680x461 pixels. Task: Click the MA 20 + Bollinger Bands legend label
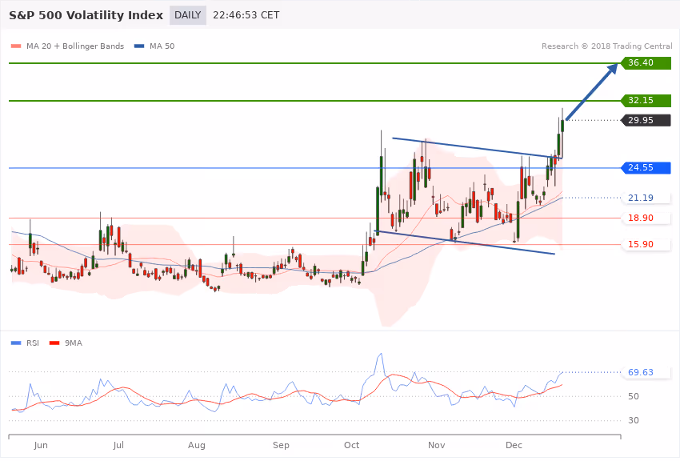click(75, 46)
